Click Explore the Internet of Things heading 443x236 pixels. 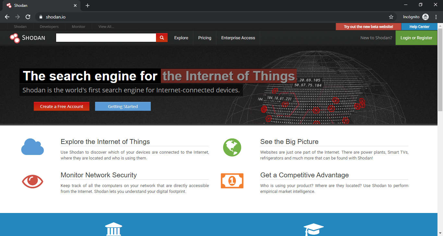pyautogui.click(x=105, y=142)
